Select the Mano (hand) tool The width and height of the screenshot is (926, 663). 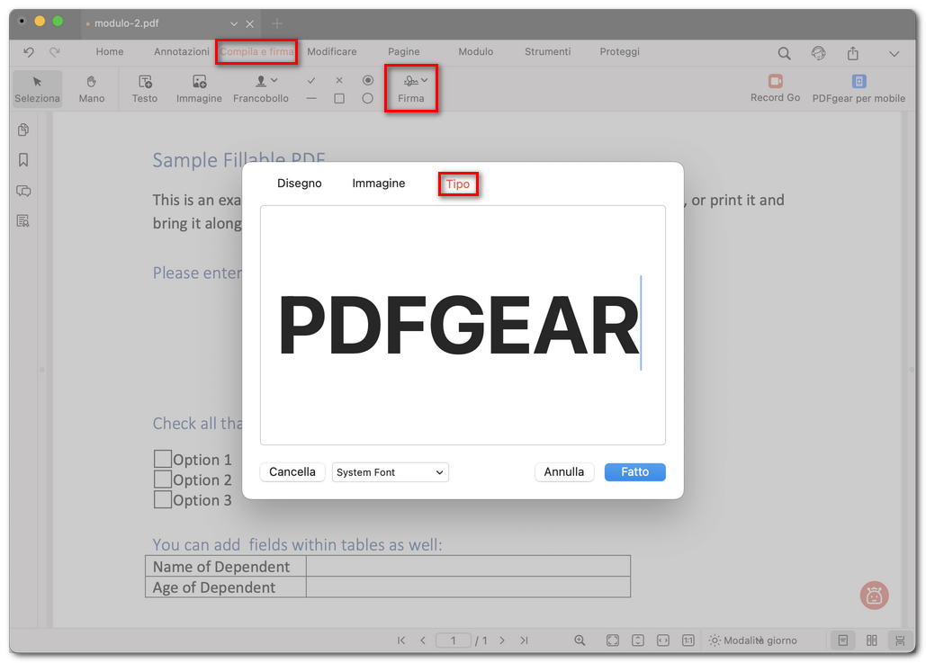point(91,88)
